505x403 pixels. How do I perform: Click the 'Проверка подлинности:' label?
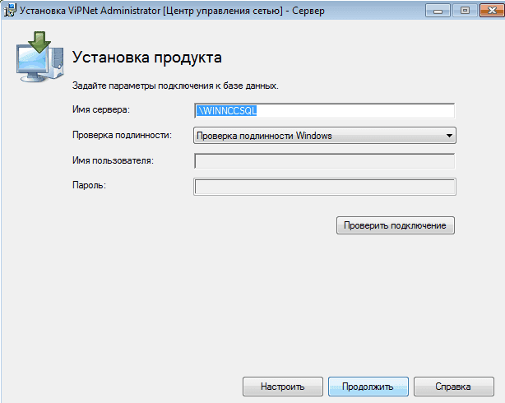click(x=122, y=135)
